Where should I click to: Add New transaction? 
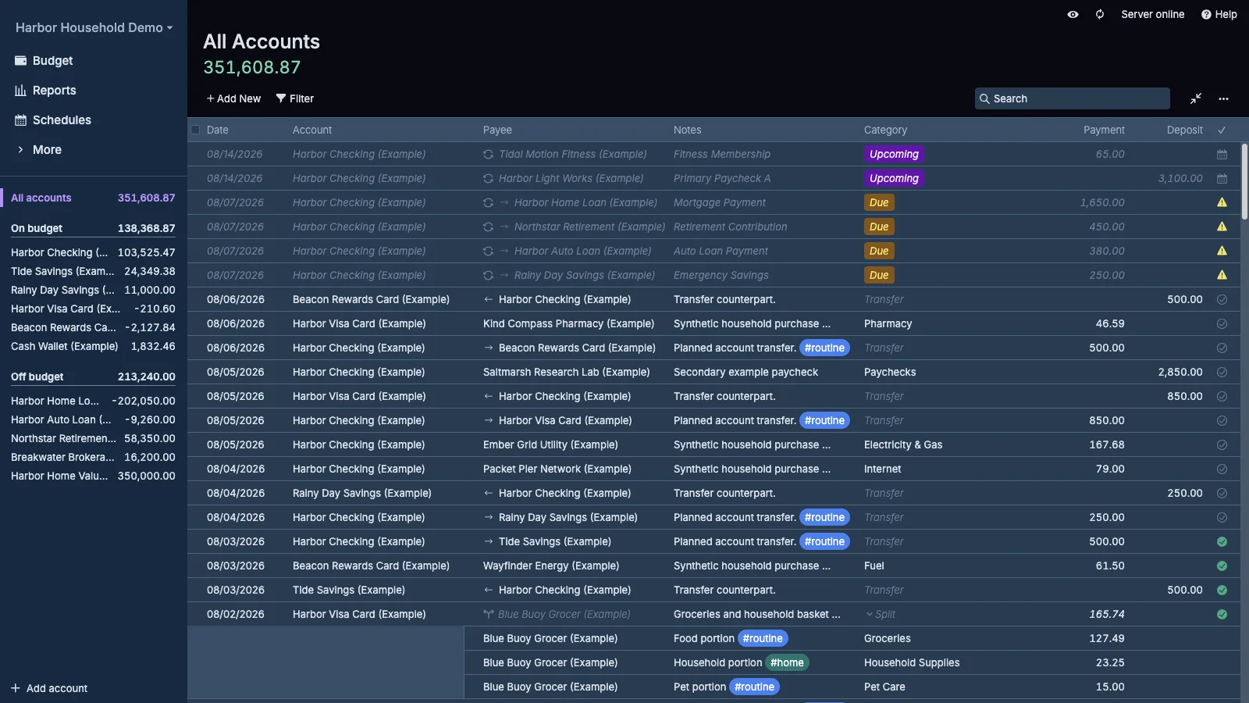233,98
